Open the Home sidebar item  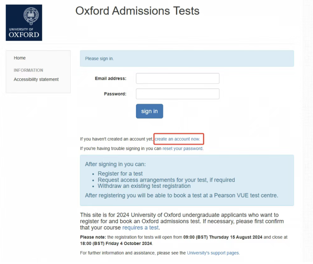coord(20,58)
